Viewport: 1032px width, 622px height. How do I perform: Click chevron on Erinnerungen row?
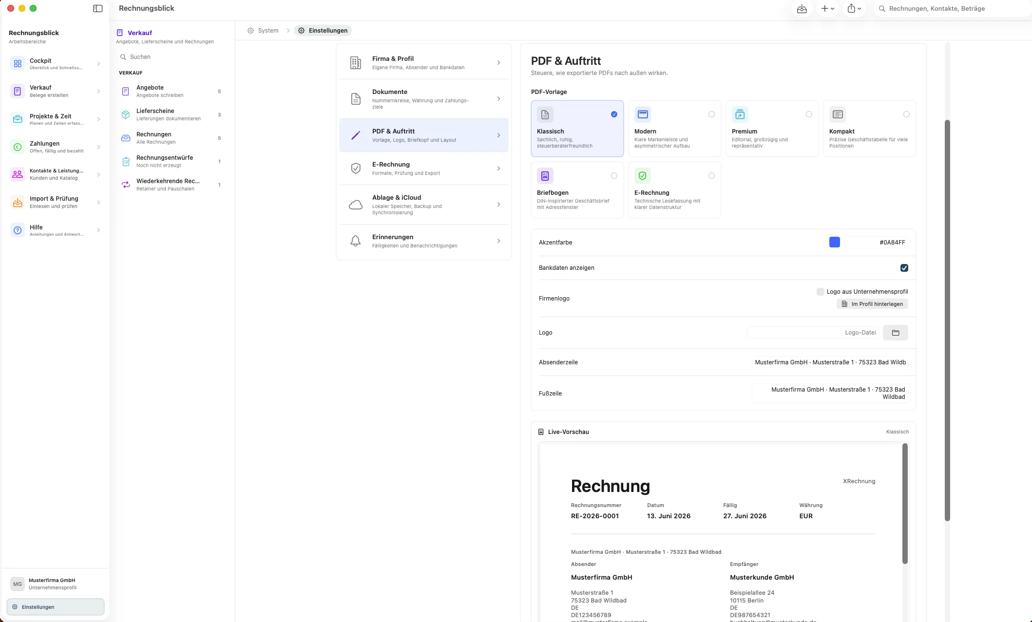coord(498,241)
